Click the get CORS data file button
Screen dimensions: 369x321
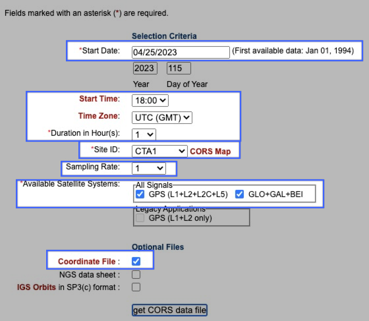(x=169, y=310)
